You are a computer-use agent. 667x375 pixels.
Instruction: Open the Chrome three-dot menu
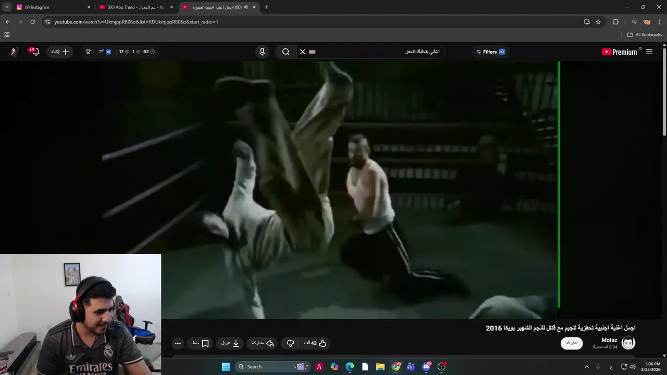[660, 22]
